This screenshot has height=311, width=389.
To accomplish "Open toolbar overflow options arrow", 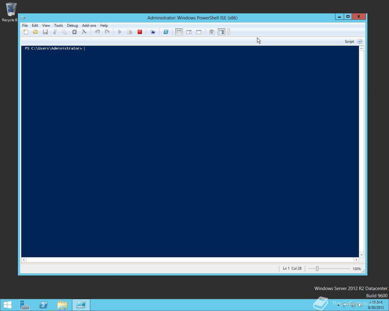I will (x=229, y=32).
